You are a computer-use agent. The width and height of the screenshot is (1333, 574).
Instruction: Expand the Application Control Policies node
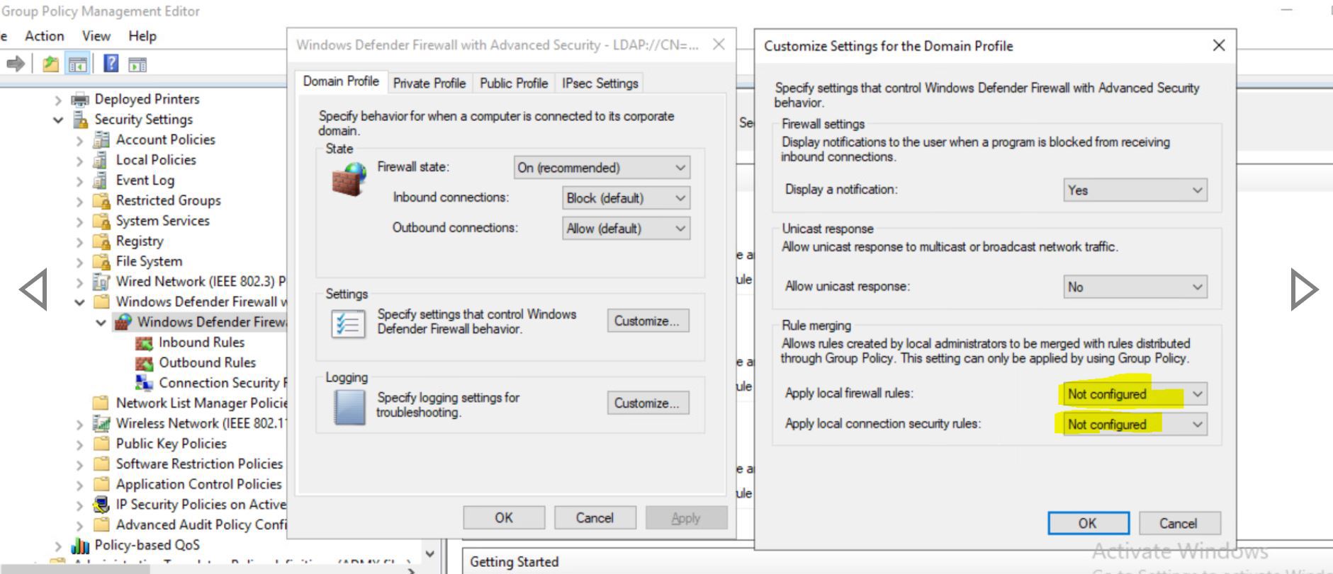pos(79,486)
